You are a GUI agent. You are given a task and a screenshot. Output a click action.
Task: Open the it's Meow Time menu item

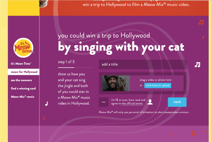point(21,64)
